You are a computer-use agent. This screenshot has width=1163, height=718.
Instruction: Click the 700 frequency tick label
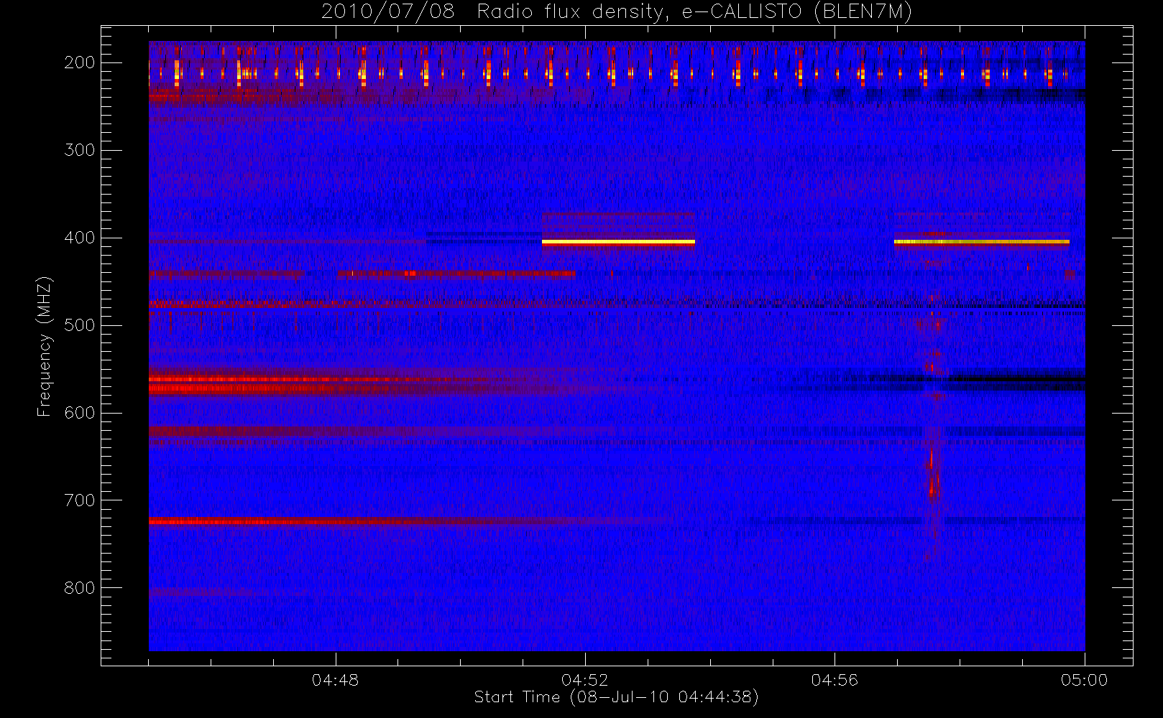pos(79,500)
